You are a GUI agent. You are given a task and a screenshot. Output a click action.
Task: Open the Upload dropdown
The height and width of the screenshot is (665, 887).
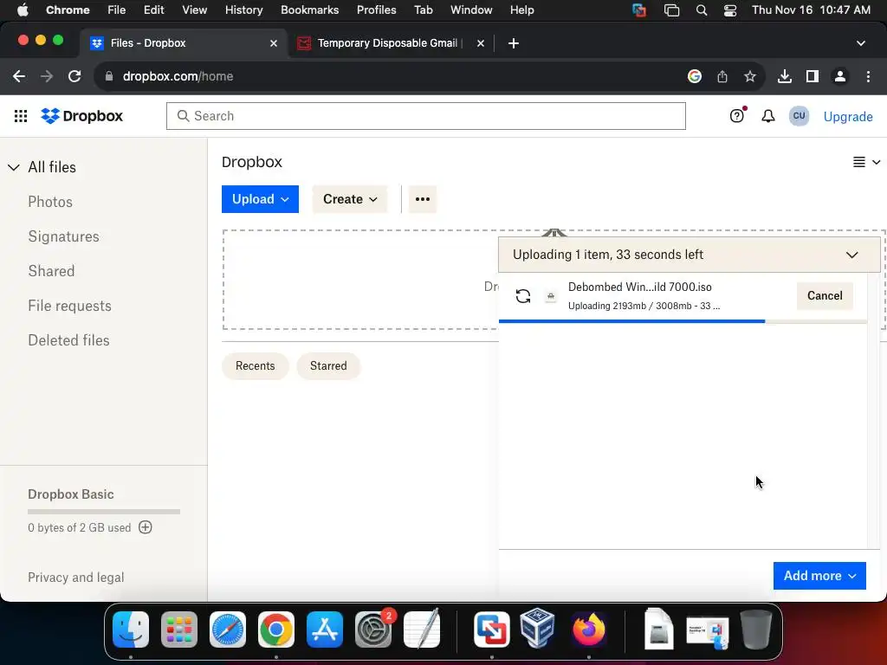coord(260,199)
